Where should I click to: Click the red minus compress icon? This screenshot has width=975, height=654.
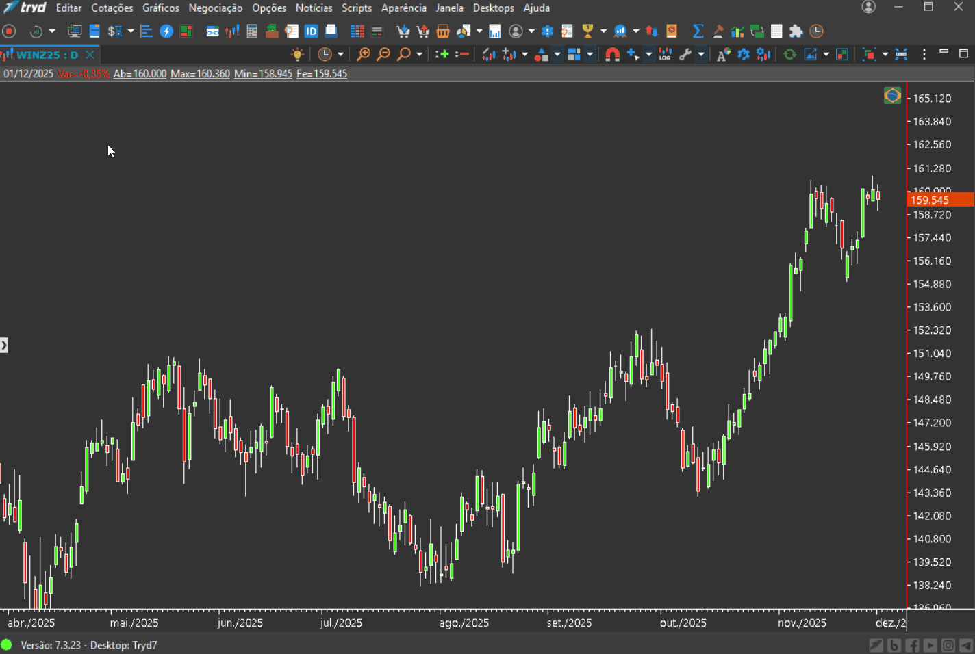pyautogui.click(x=462, y=54)
